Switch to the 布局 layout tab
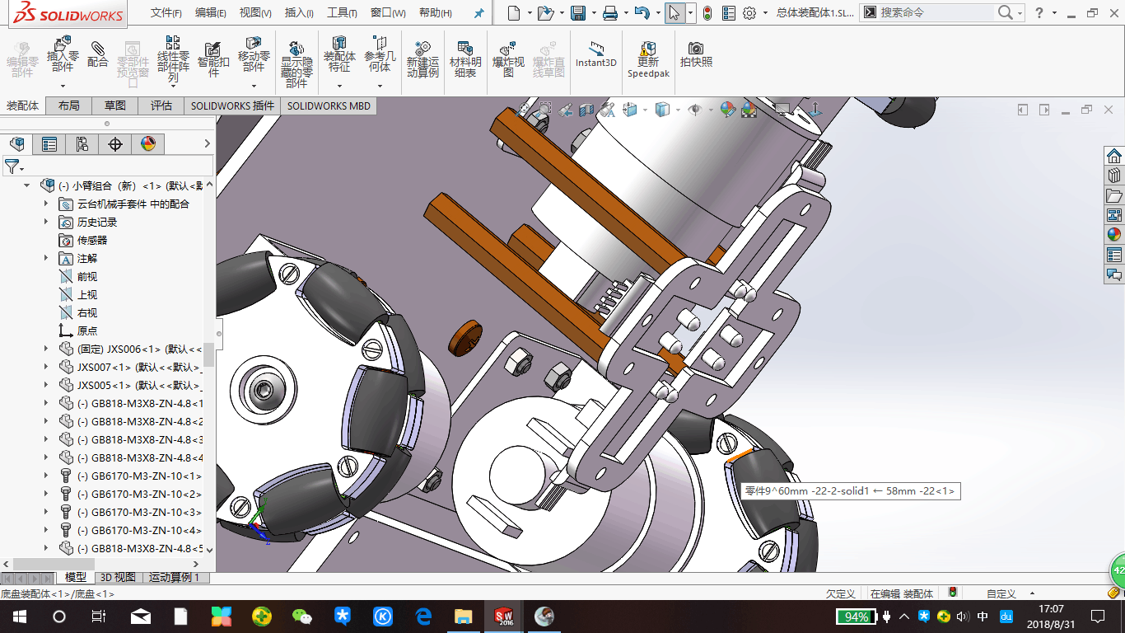 tap(69, 105)
